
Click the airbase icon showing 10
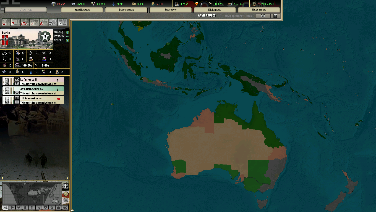click(x=4, y=52)
